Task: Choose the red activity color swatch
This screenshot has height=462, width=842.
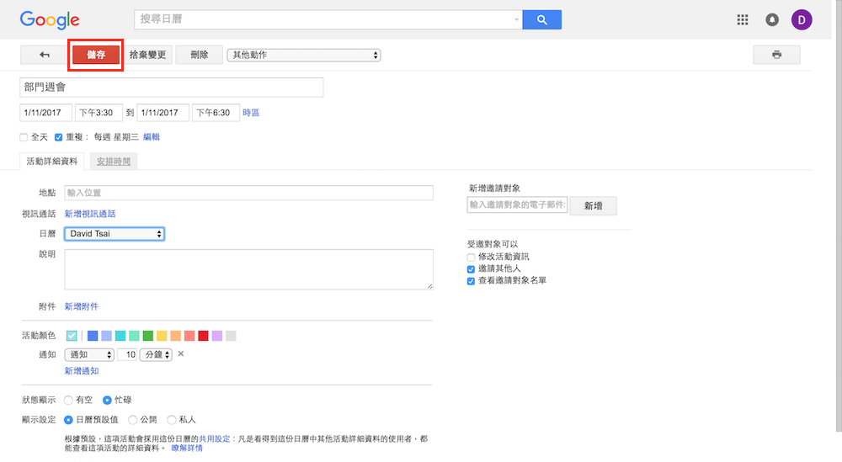Action: click(x=203, y=336)
